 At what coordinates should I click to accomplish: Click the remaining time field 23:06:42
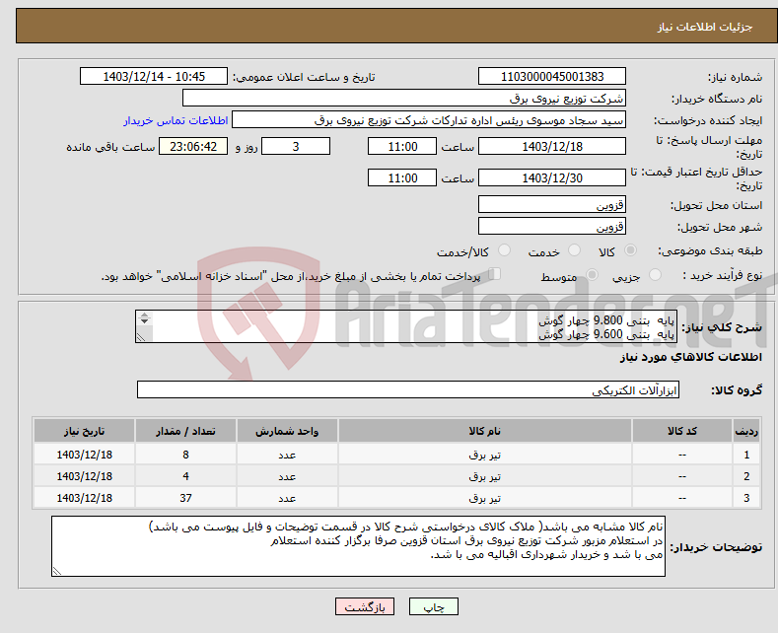click(193, 146)
